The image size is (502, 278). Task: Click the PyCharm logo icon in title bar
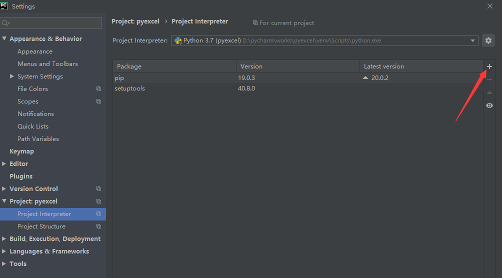[3, 6]
